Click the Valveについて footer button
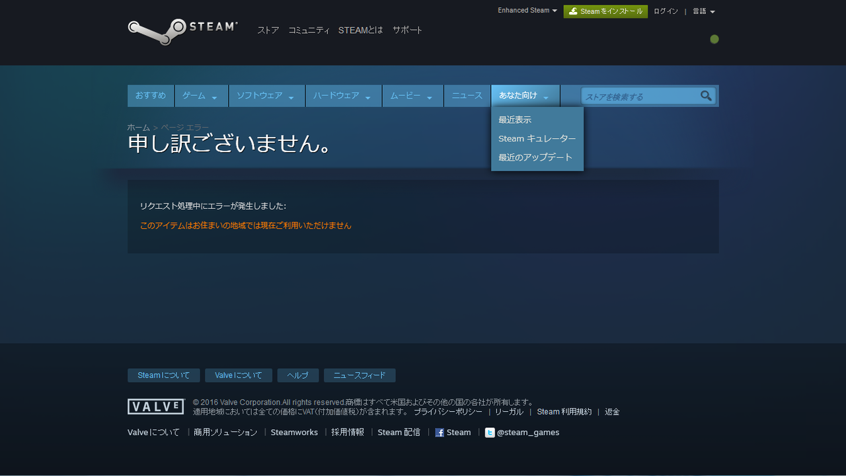846x476 pixels. pos(239,376)
